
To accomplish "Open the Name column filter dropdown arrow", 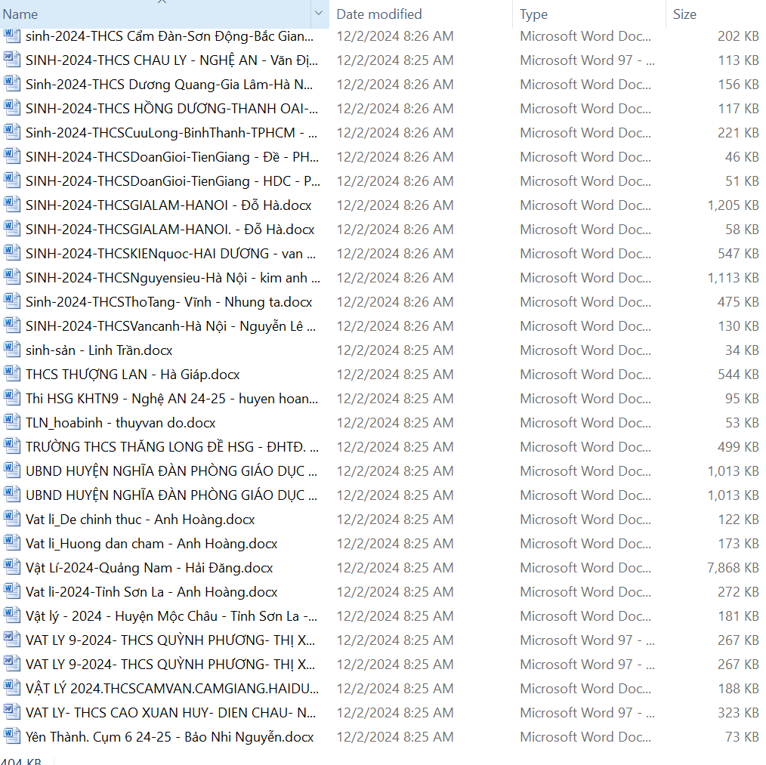I will 319,14.
